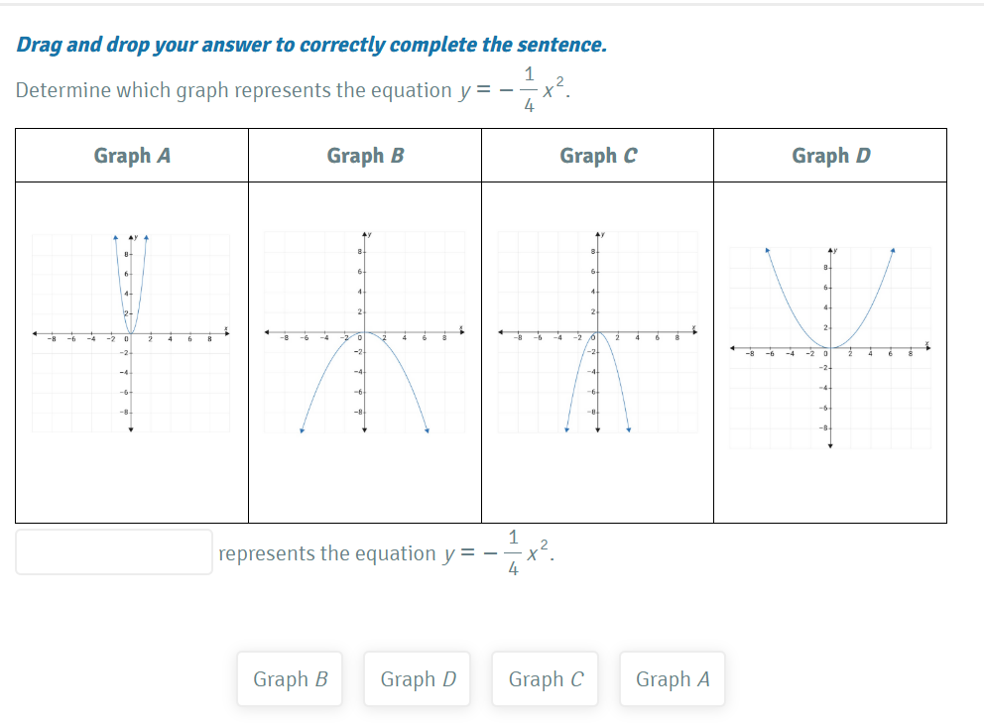Click the Graph B downward wide parabola image
Viewport: 984px width, 727px height.
pyautogui.click(x=365, y=332)
